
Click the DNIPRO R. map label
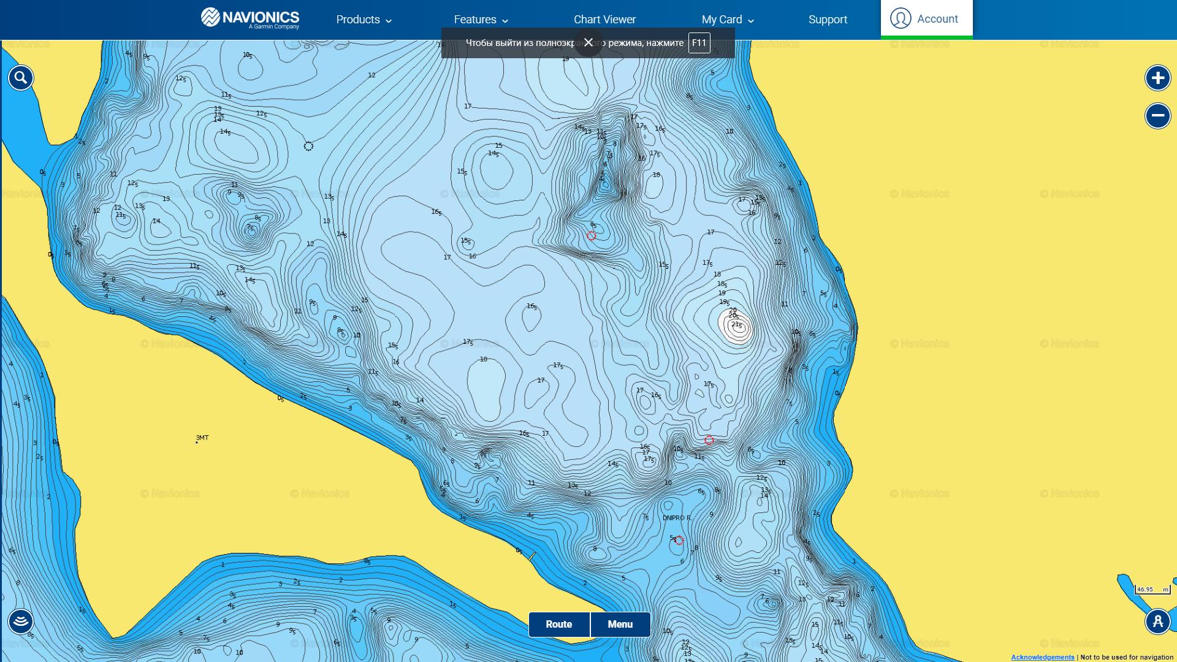[x=676, y=518]
